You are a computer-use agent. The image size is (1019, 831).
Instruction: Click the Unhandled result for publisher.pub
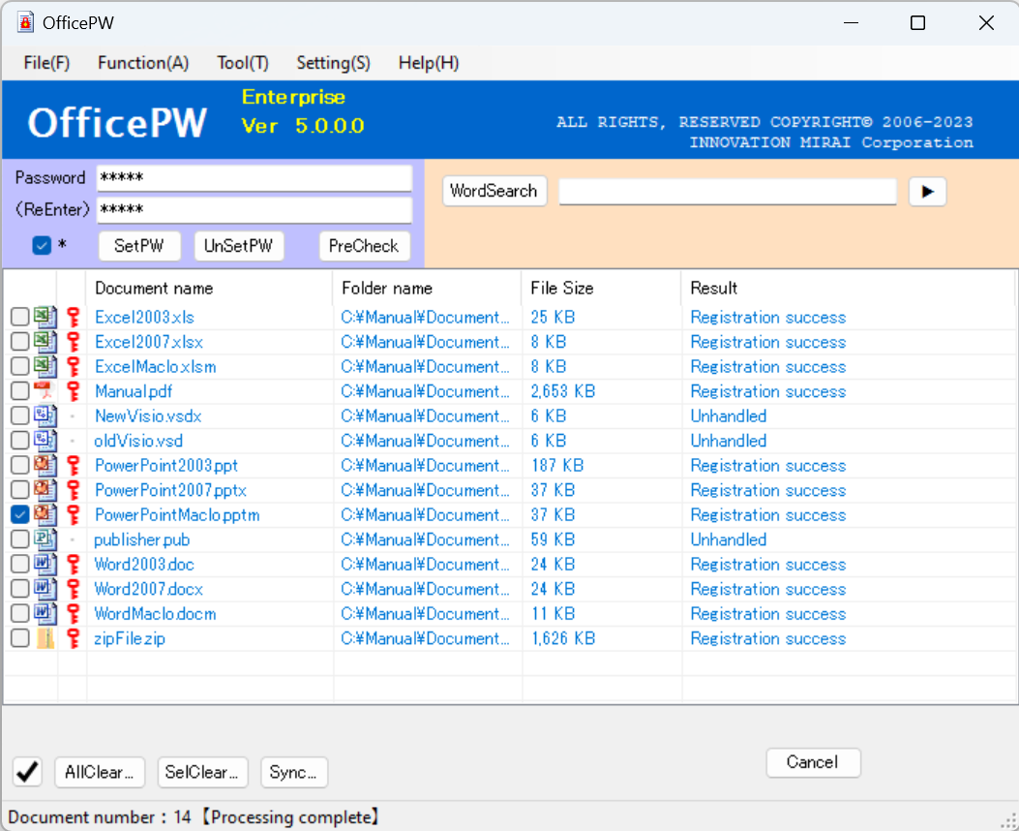(729, 539)
